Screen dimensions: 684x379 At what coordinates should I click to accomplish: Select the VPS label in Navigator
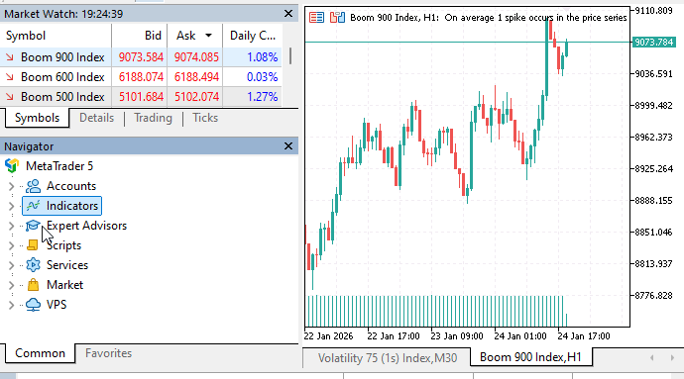(x=57, y=305)
